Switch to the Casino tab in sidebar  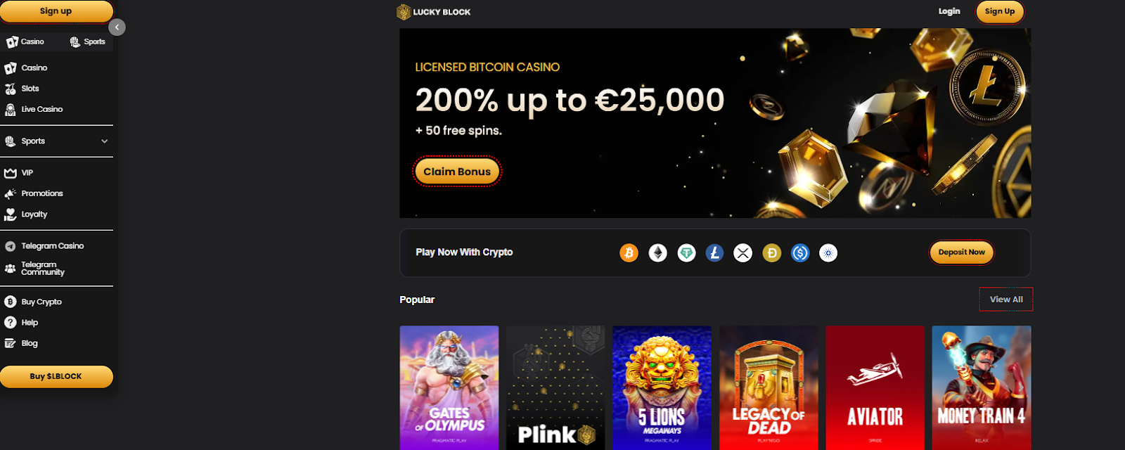click(25, 41)
